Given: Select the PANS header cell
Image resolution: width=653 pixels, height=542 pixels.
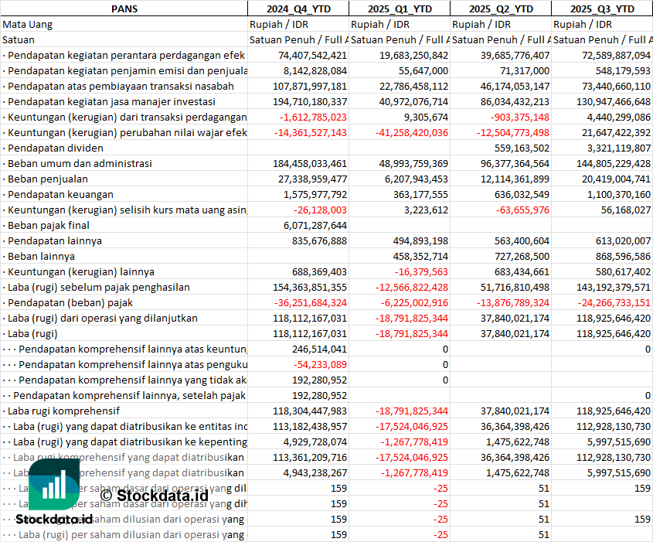Looking at the screenshot, I should pos(124,9).
